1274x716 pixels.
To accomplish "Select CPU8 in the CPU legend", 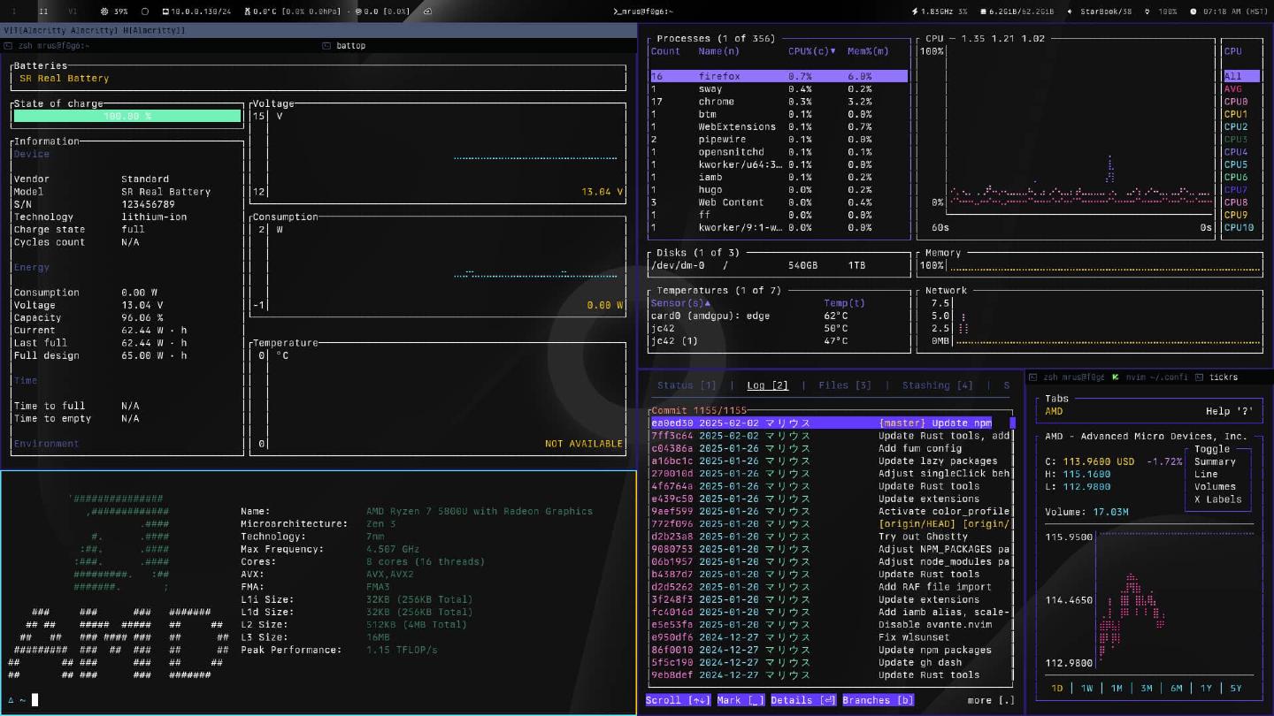I will point(1236,202).
